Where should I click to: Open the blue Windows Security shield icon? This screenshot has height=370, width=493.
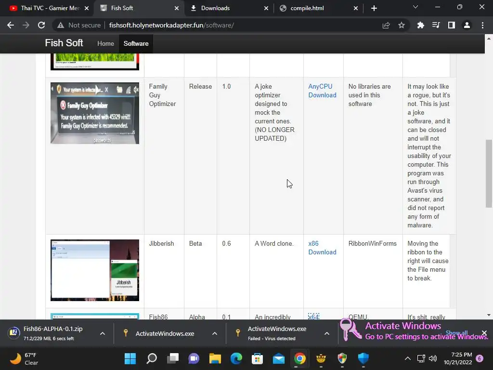click(363, 358)
